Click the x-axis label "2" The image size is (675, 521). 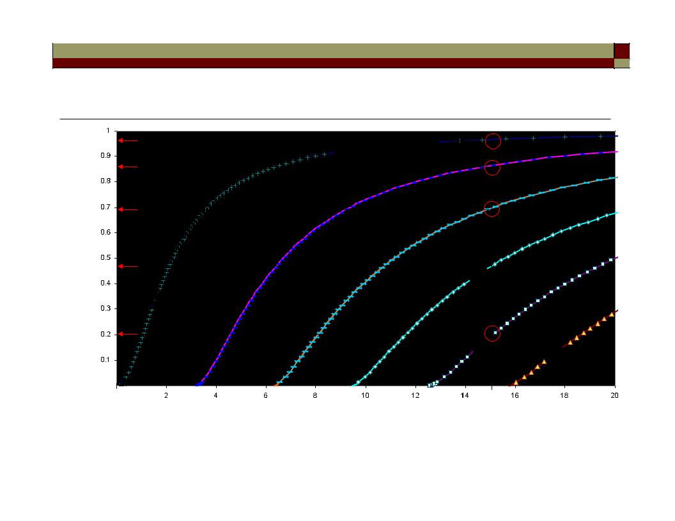166,395
